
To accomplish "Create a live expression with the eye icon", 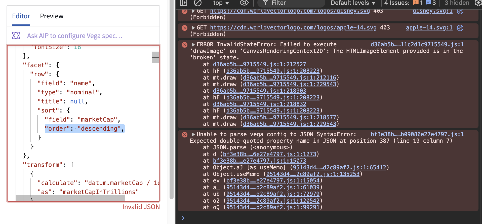I will [x=244, y=3].
